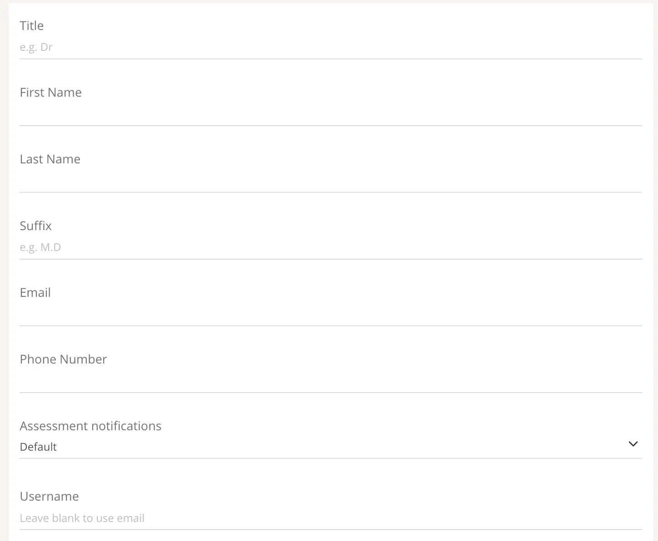Viewport: 658px width, 541px height.
Task: Select the Default option in Assessment notifications
Action: click(38, 447)
